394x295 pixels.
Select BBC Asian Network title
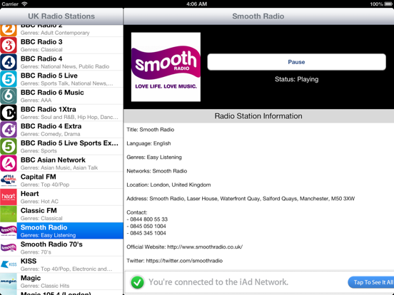(x=53, y=160)
